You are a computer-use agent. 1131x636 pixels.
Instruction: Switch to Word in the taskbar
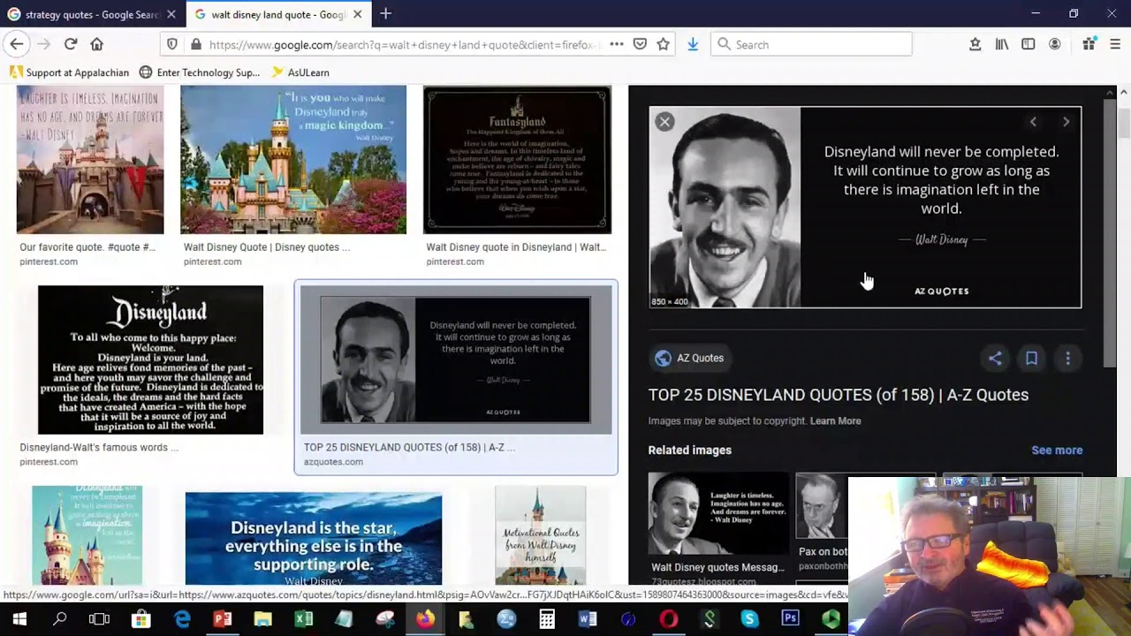point(588,619)
